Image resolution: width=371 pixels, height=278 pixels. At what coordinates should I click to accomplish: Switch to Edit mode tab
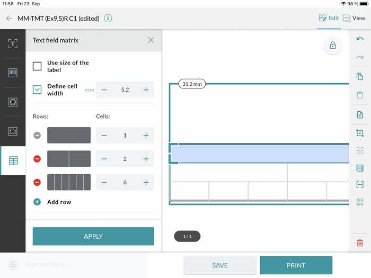(329, 18)
